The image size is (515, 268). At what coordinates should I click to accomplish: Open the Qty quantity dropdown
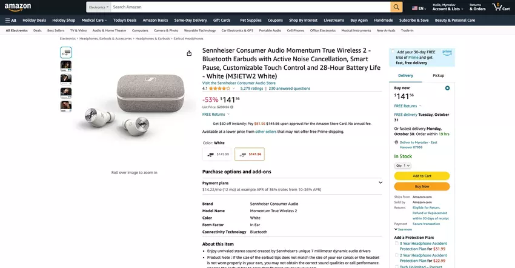pyautogui.click(x=403, y=165)
